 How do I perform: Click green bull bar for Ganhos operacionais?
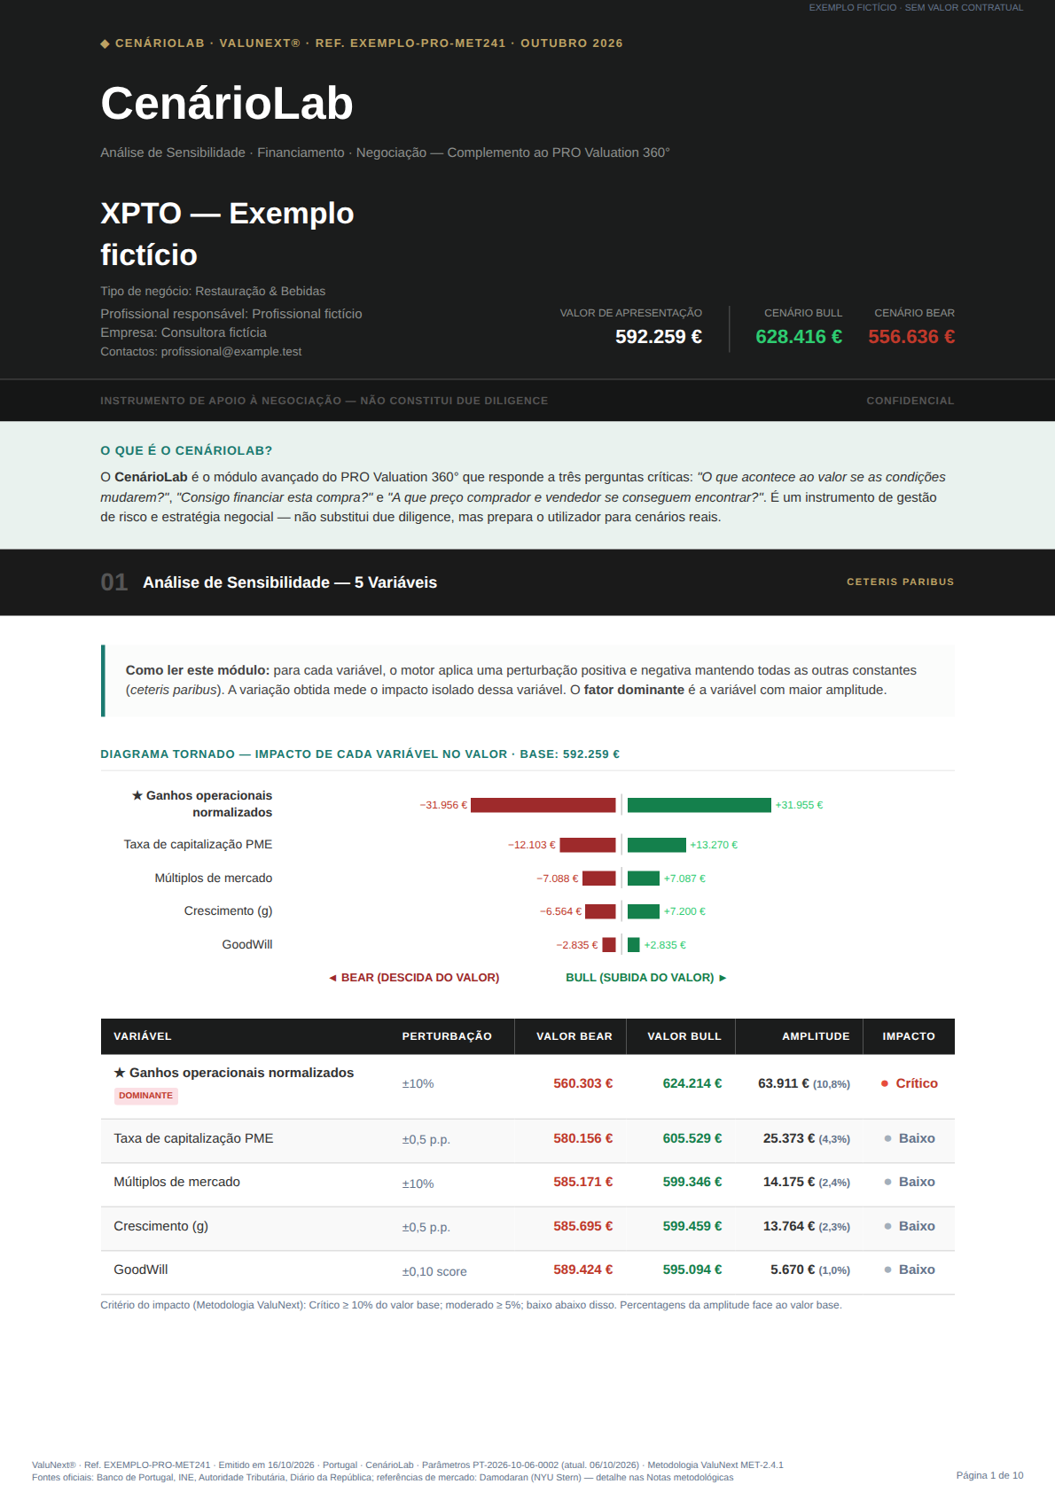coord(699,805)
